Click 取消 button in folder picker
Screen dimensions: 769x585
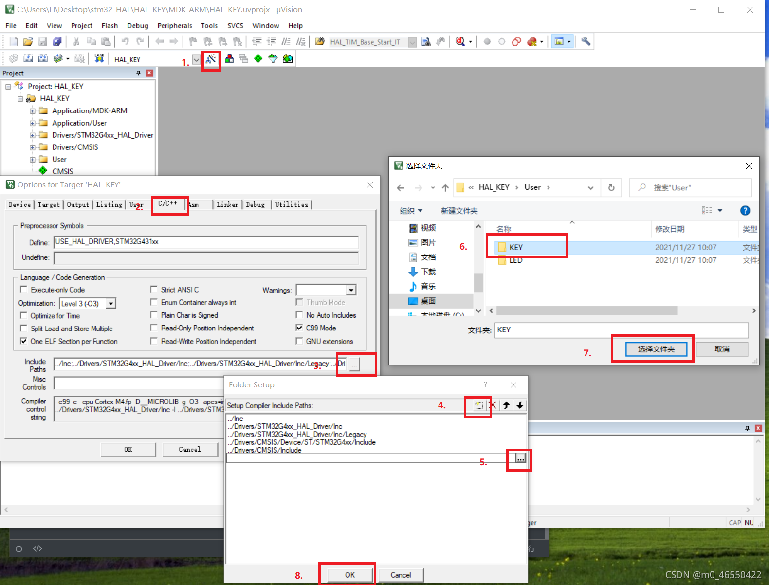[722, 349]
